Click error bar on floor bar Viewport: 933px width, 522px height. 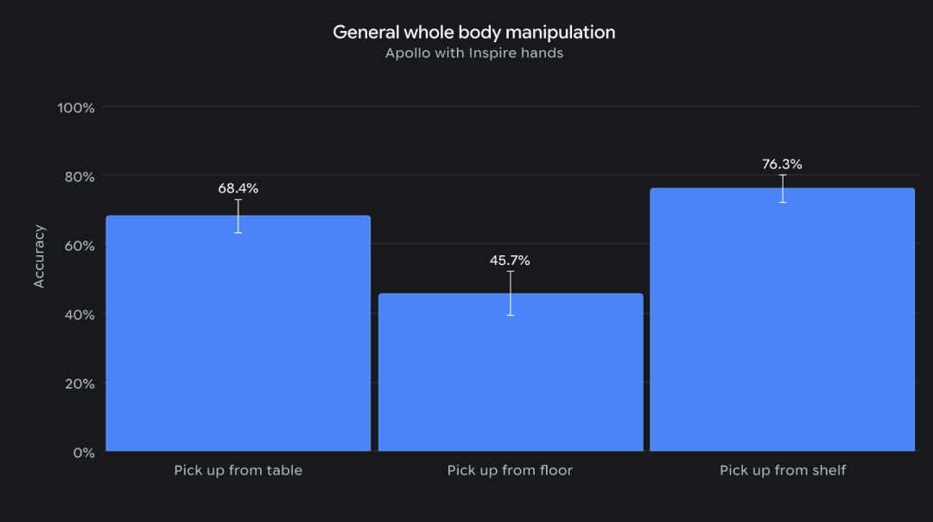pos(511,293)
